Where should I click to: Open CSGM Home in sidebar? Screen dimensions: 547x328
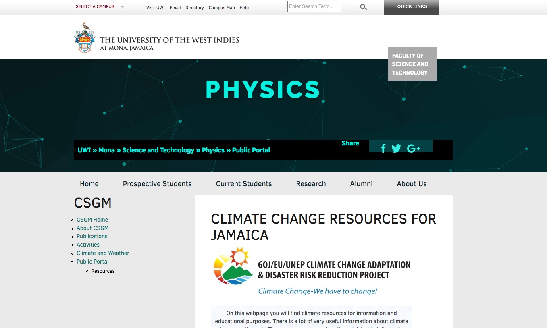92,220
